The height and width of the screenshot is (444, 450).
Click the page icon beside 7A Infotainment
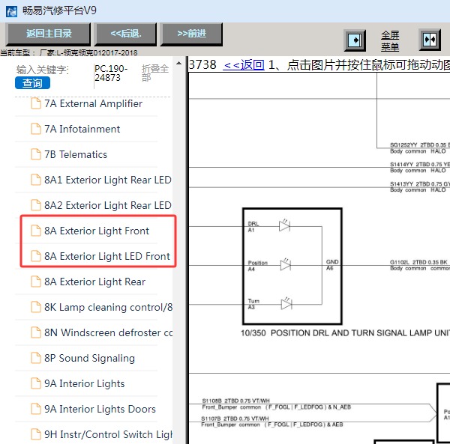pos(36,129)
